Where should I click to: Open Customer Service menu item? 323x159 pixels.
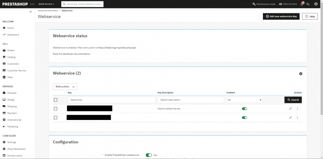(x=17, y=71)
